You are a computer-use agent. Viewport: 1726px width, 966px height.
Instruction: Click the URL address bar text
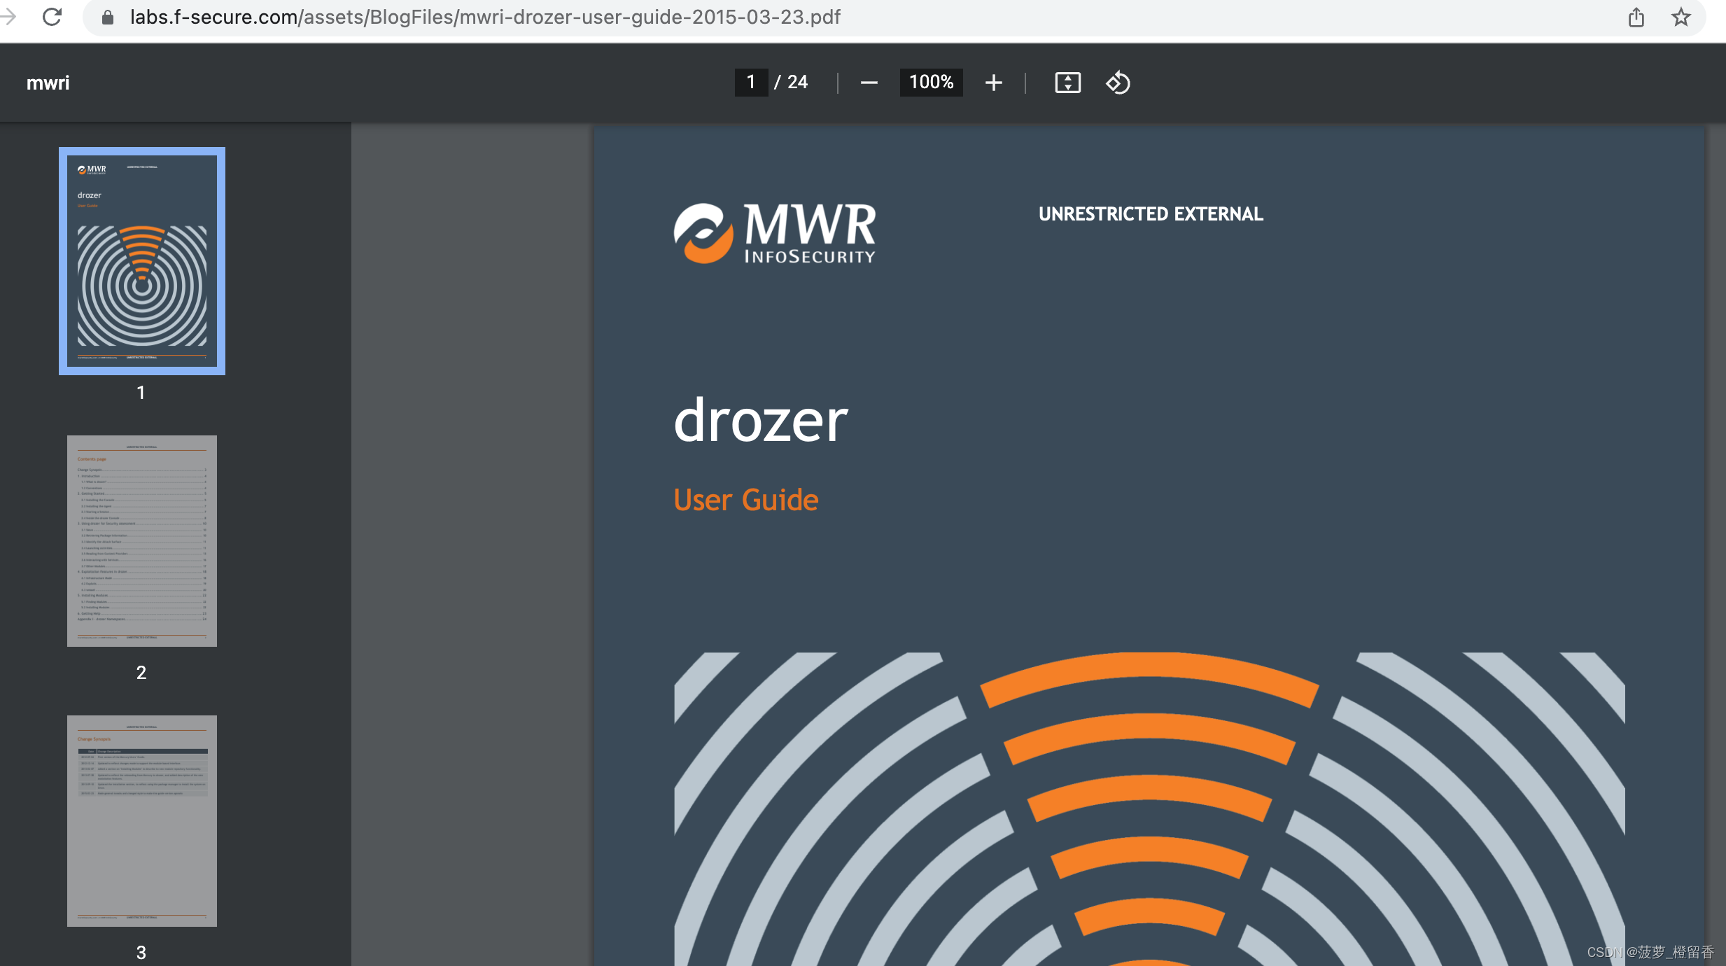pos(484,17)
